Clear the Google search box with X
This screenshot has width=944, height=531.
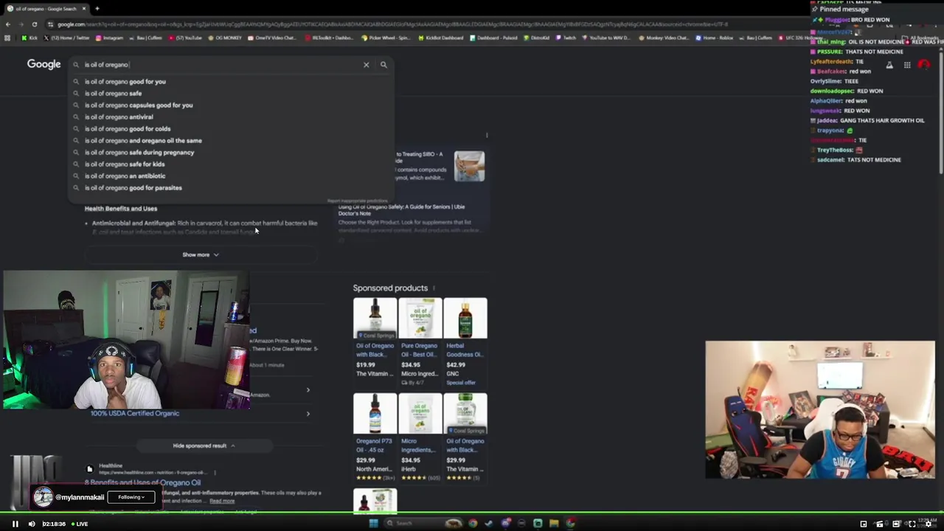pos(366,65)
